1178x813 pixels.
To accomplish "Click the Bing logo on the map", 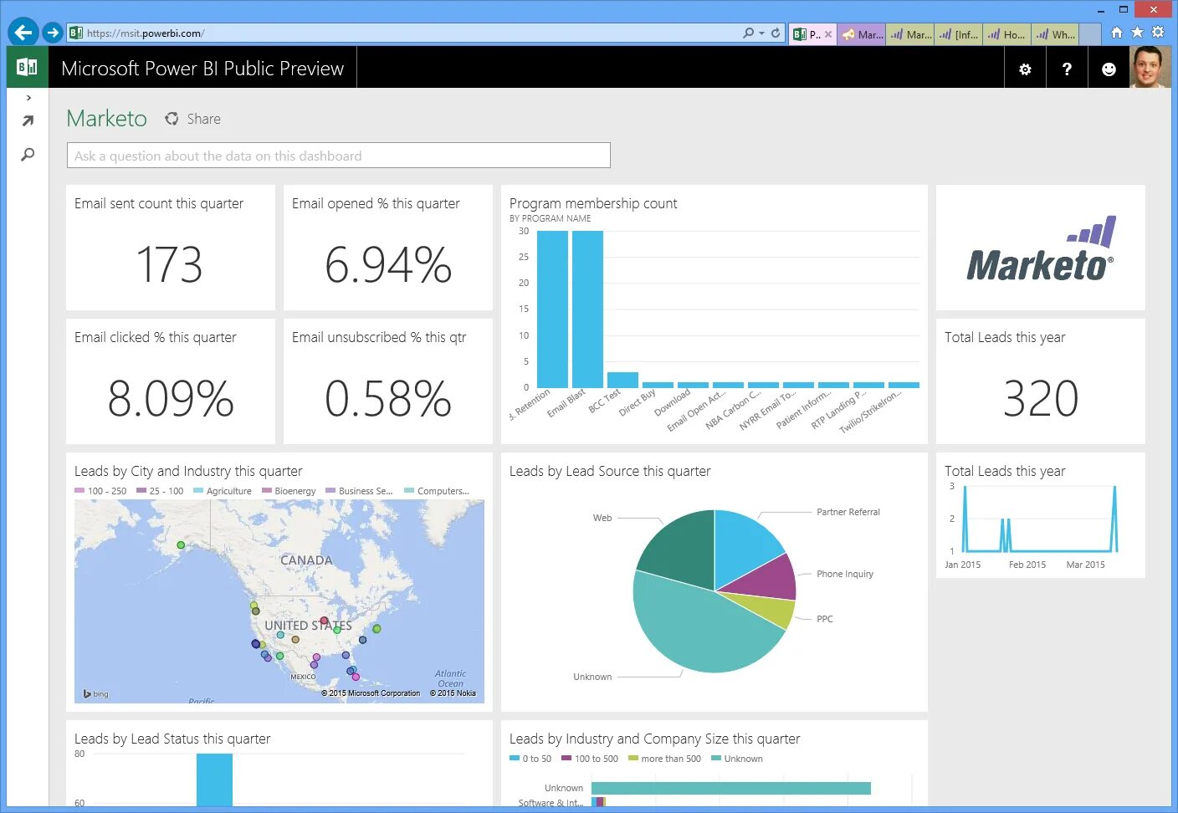I will [x=95, y=693].
